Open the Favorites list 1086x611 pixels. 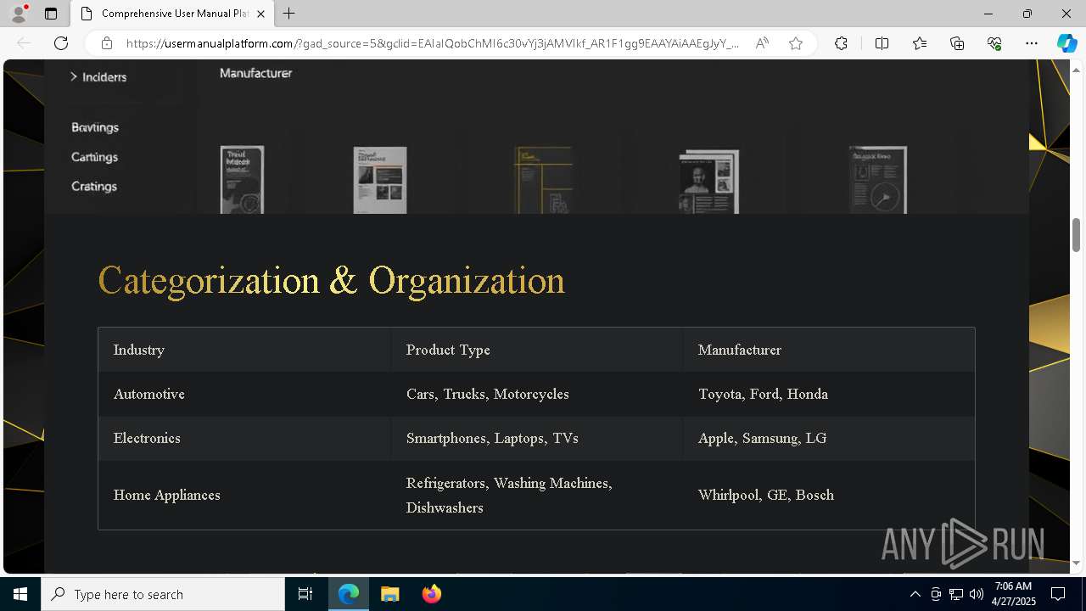(920, 43)
